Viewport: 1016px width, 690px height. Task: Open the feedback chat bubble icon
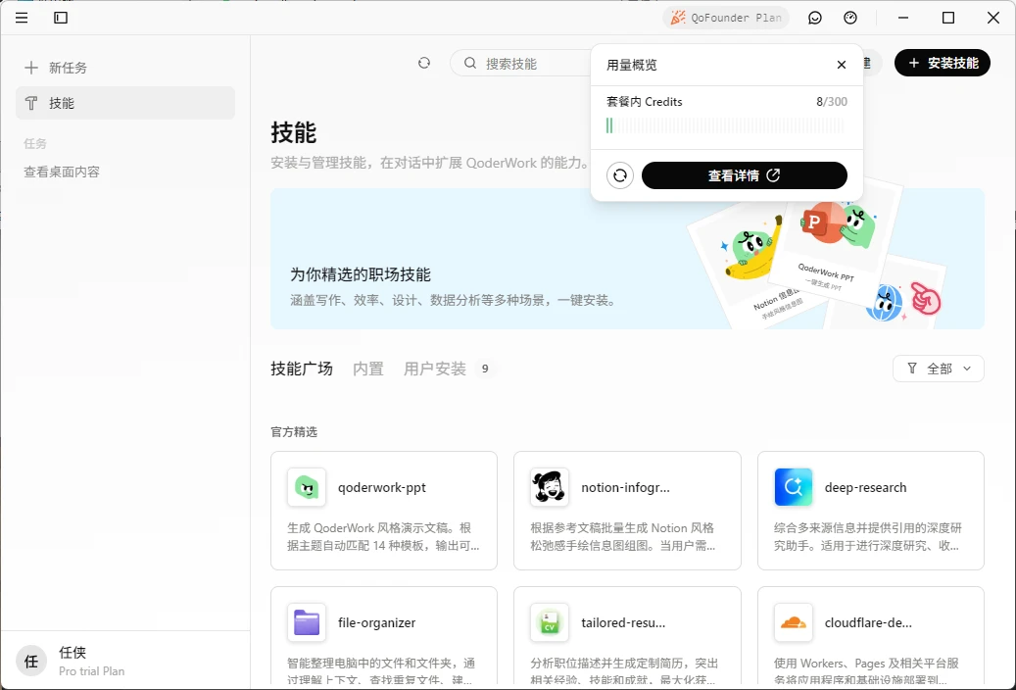coord(815,18)
